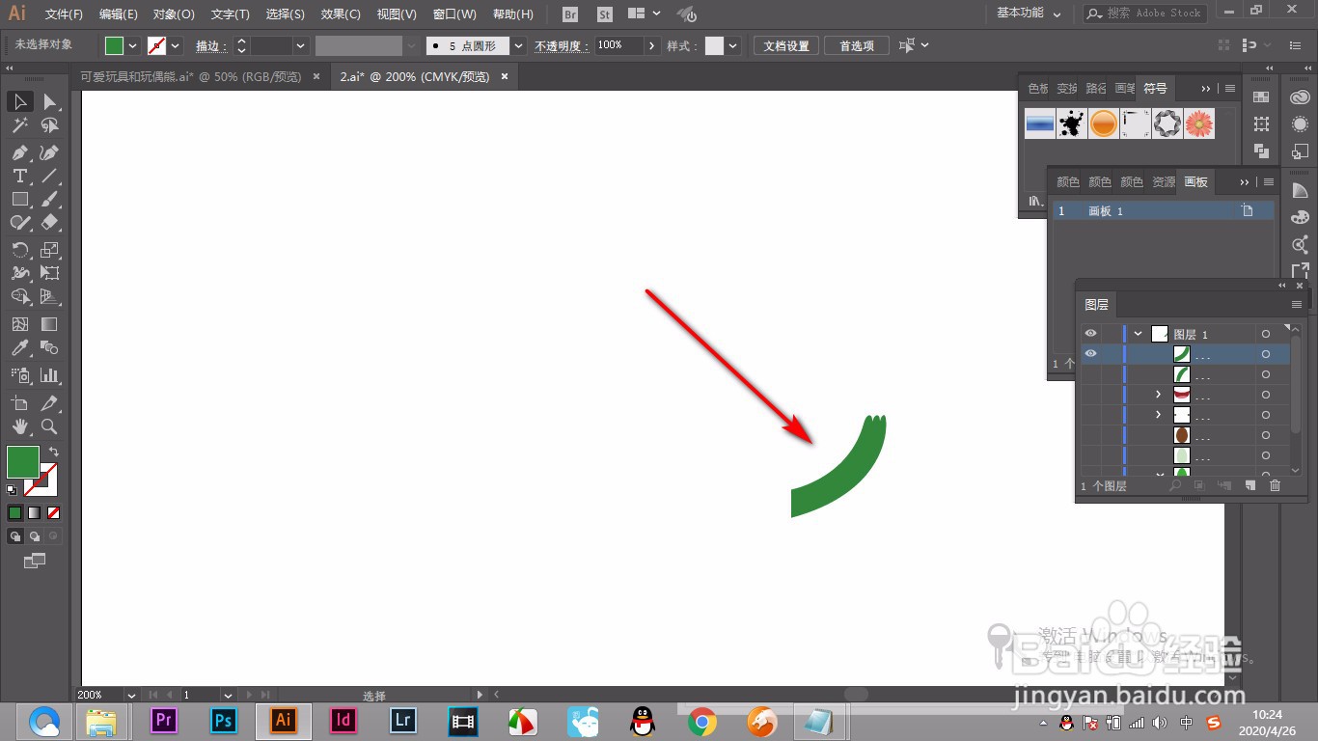Enable Draw Behind mode

pyautogui.click(x=35, y=536)
